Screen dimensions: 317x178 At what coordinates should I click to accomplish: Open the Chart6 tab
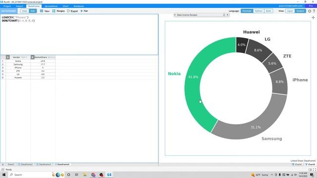[310, 165]
